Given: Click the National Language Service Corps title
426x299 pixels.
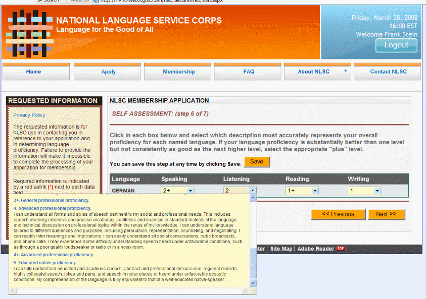Looking at the screenshot, I should coord(139,20).
